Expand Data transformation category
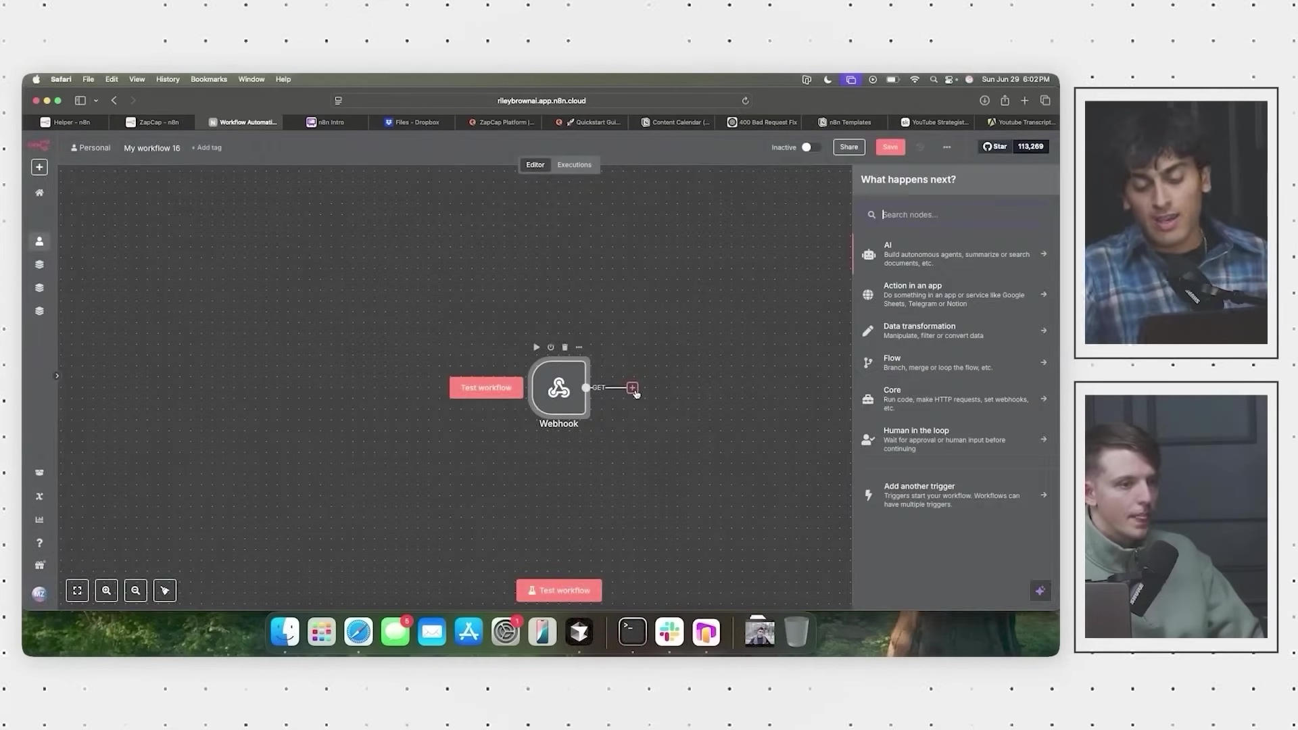Image resolution: width=1298 pixels, height=730 pixels. tap(955, 331)
